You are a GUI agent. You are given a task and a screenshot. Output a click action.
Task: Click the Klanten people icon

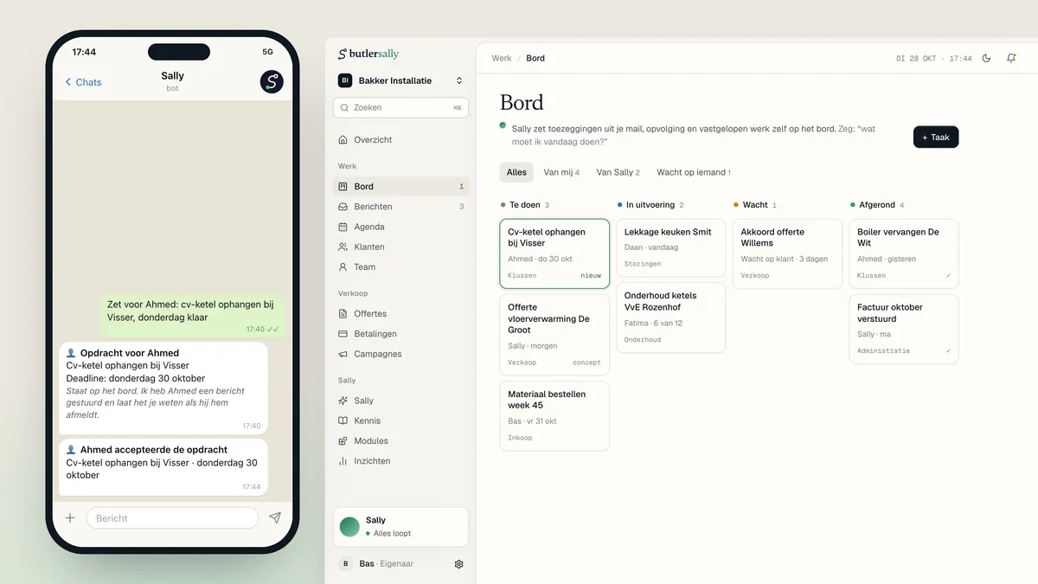[343, 247]
